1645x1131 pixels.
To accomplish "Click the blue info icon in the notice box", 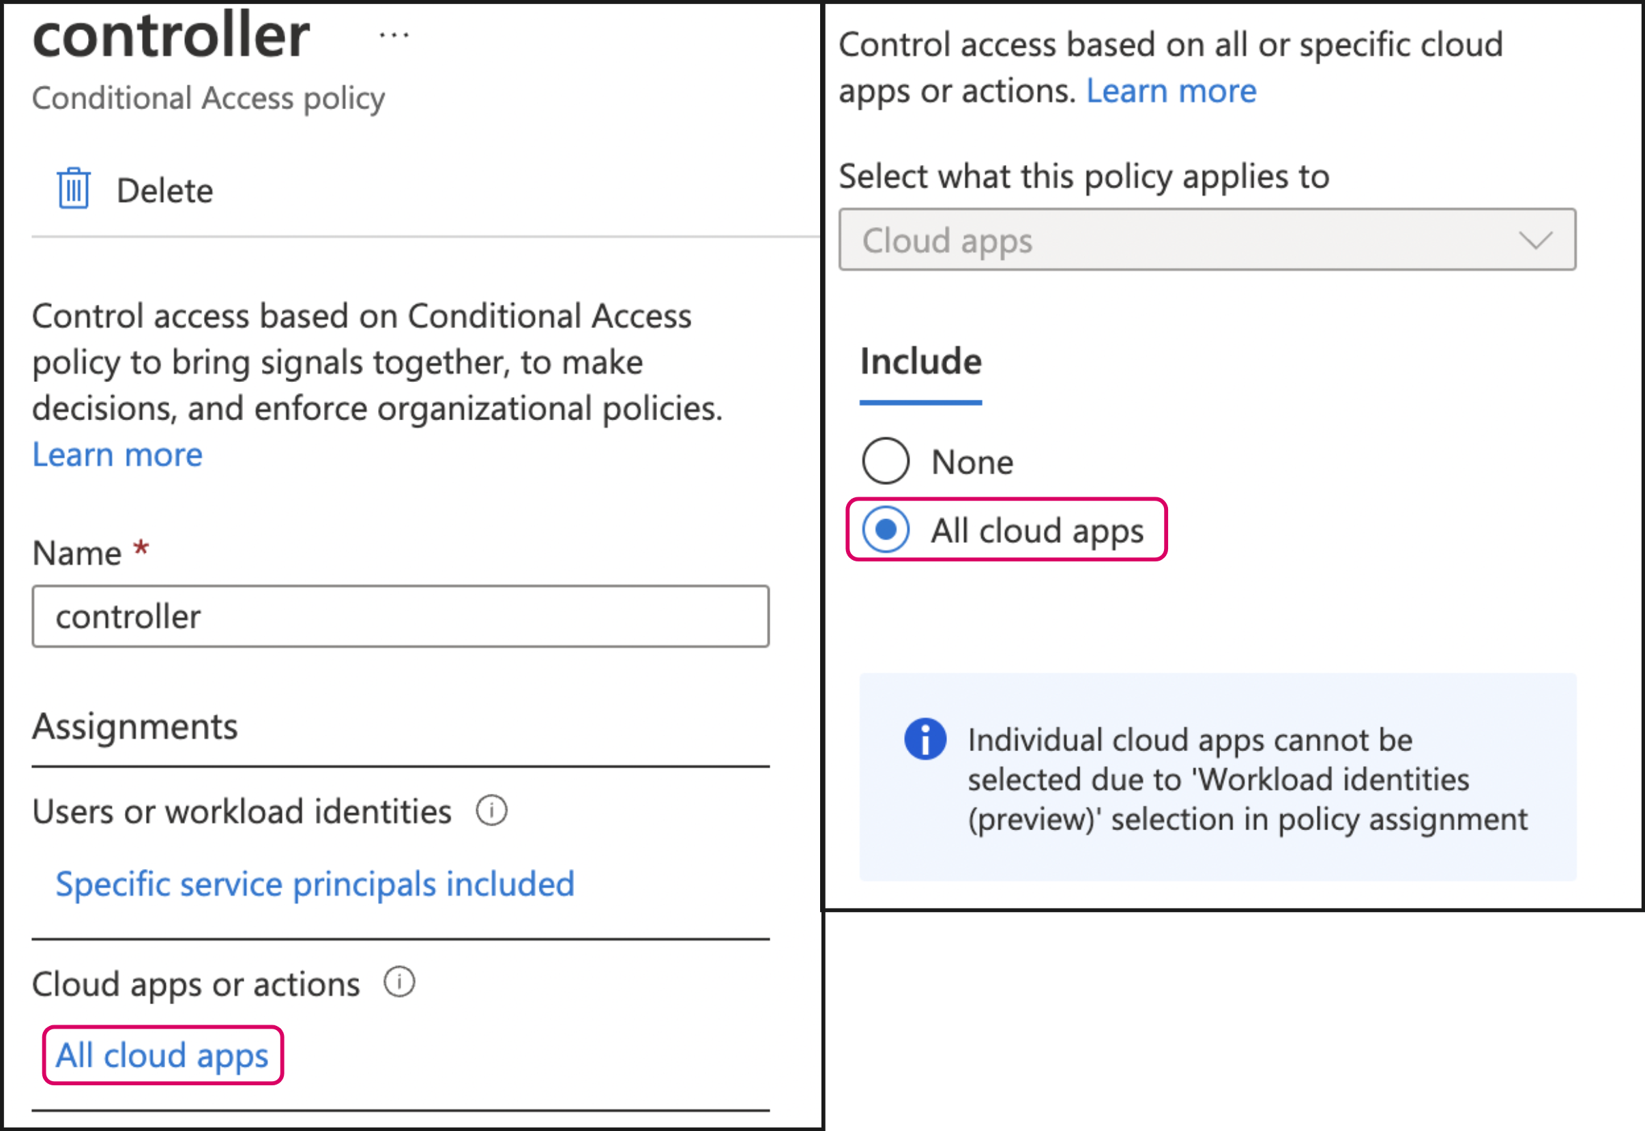I will (x=925, y=739).
